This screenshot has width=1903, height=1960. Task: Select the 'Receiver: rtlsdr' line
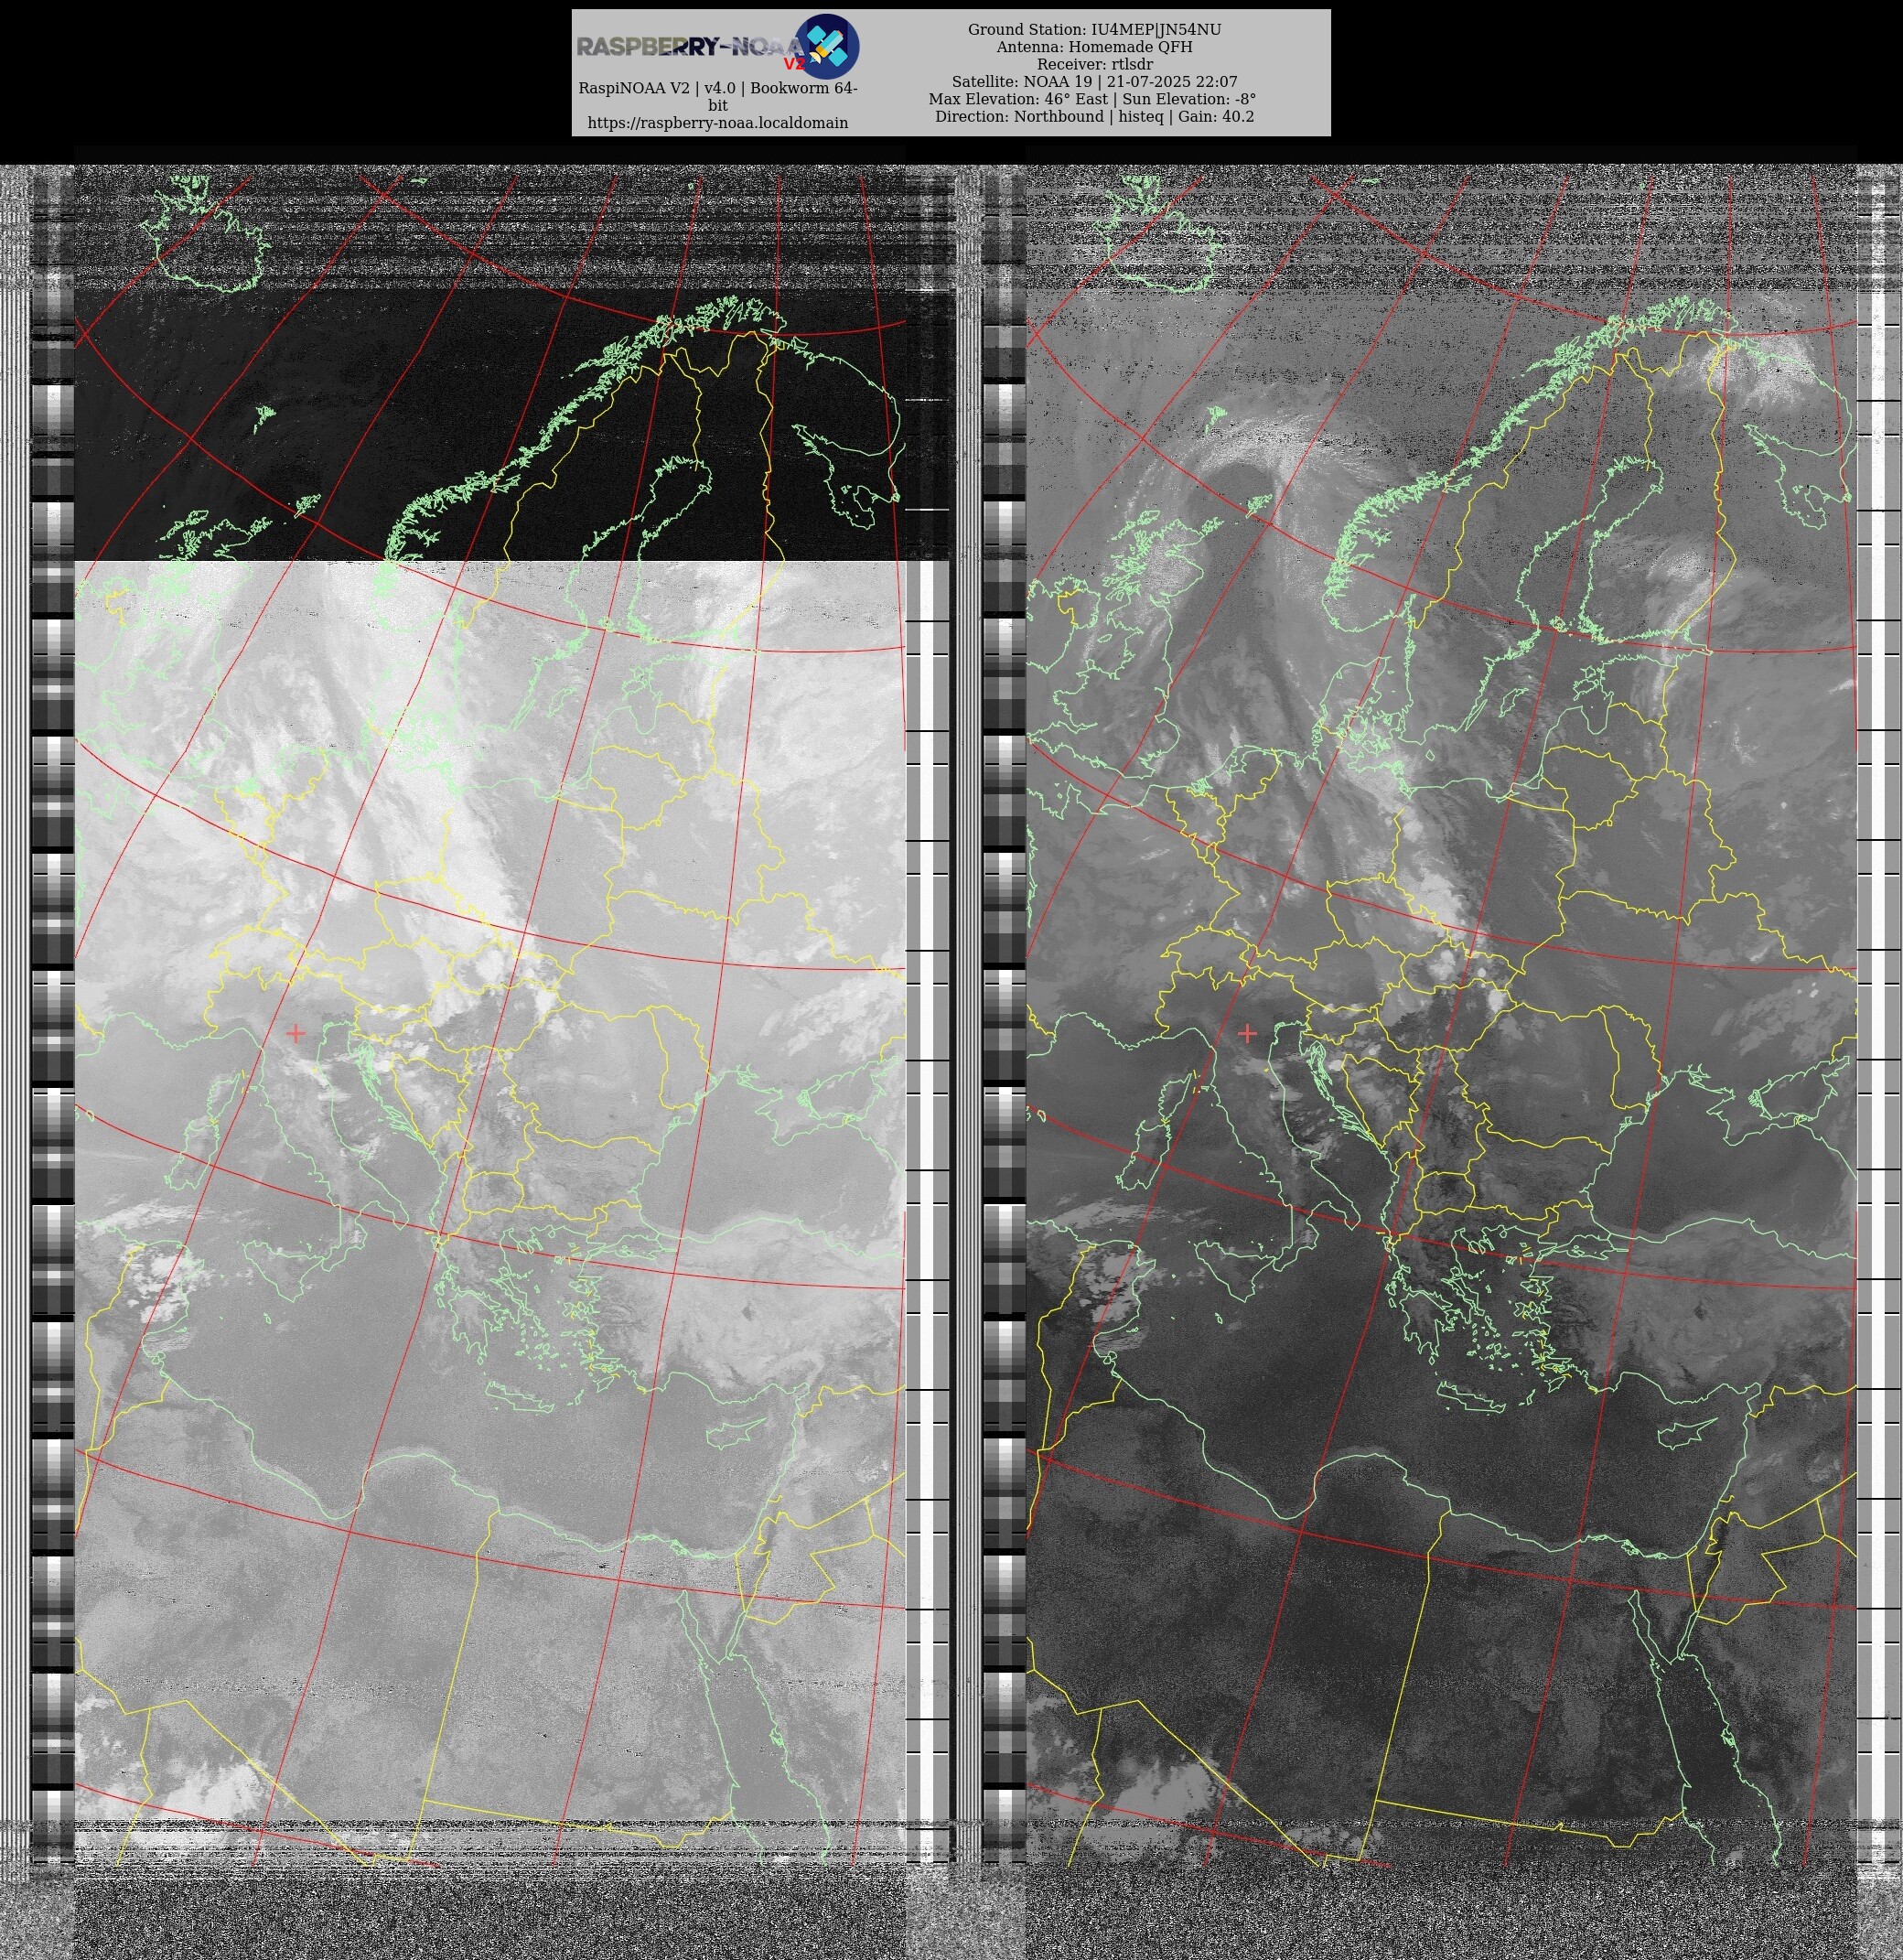(x=1093, y=64)
